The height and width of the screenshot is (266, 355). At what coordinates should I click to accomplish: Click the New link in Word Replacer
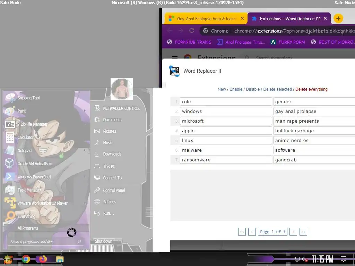222,89
